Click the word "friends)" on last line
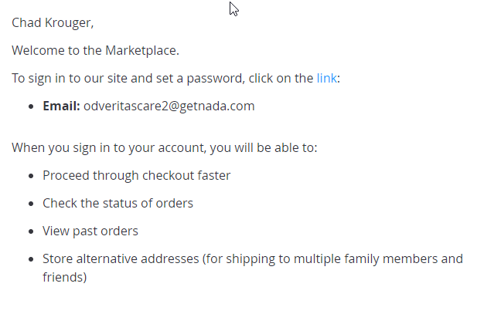 tap(65, 278)
